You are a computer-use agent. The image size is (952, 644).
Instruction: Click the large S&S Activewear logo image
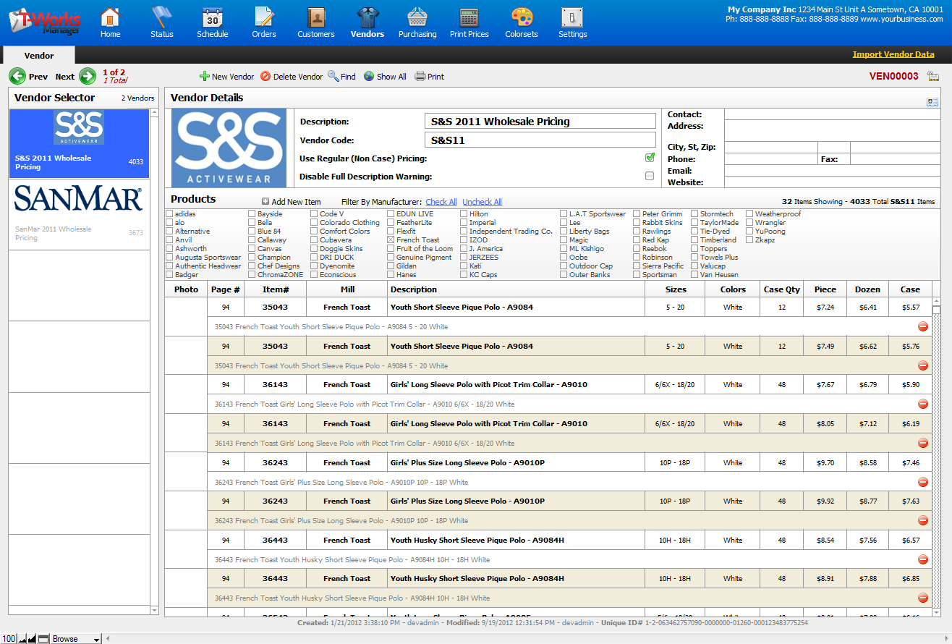click(x=229, y=148)
